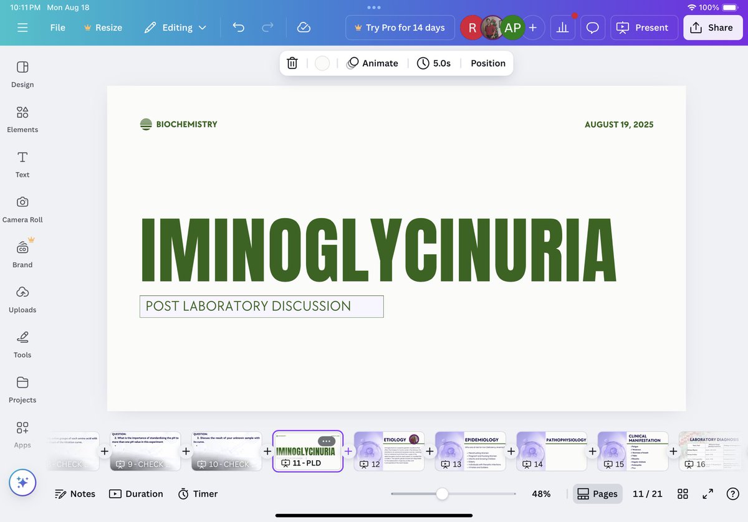
Task: Select the POST LABORATORY DISCUSSION text box
Action: pos(261,306)
